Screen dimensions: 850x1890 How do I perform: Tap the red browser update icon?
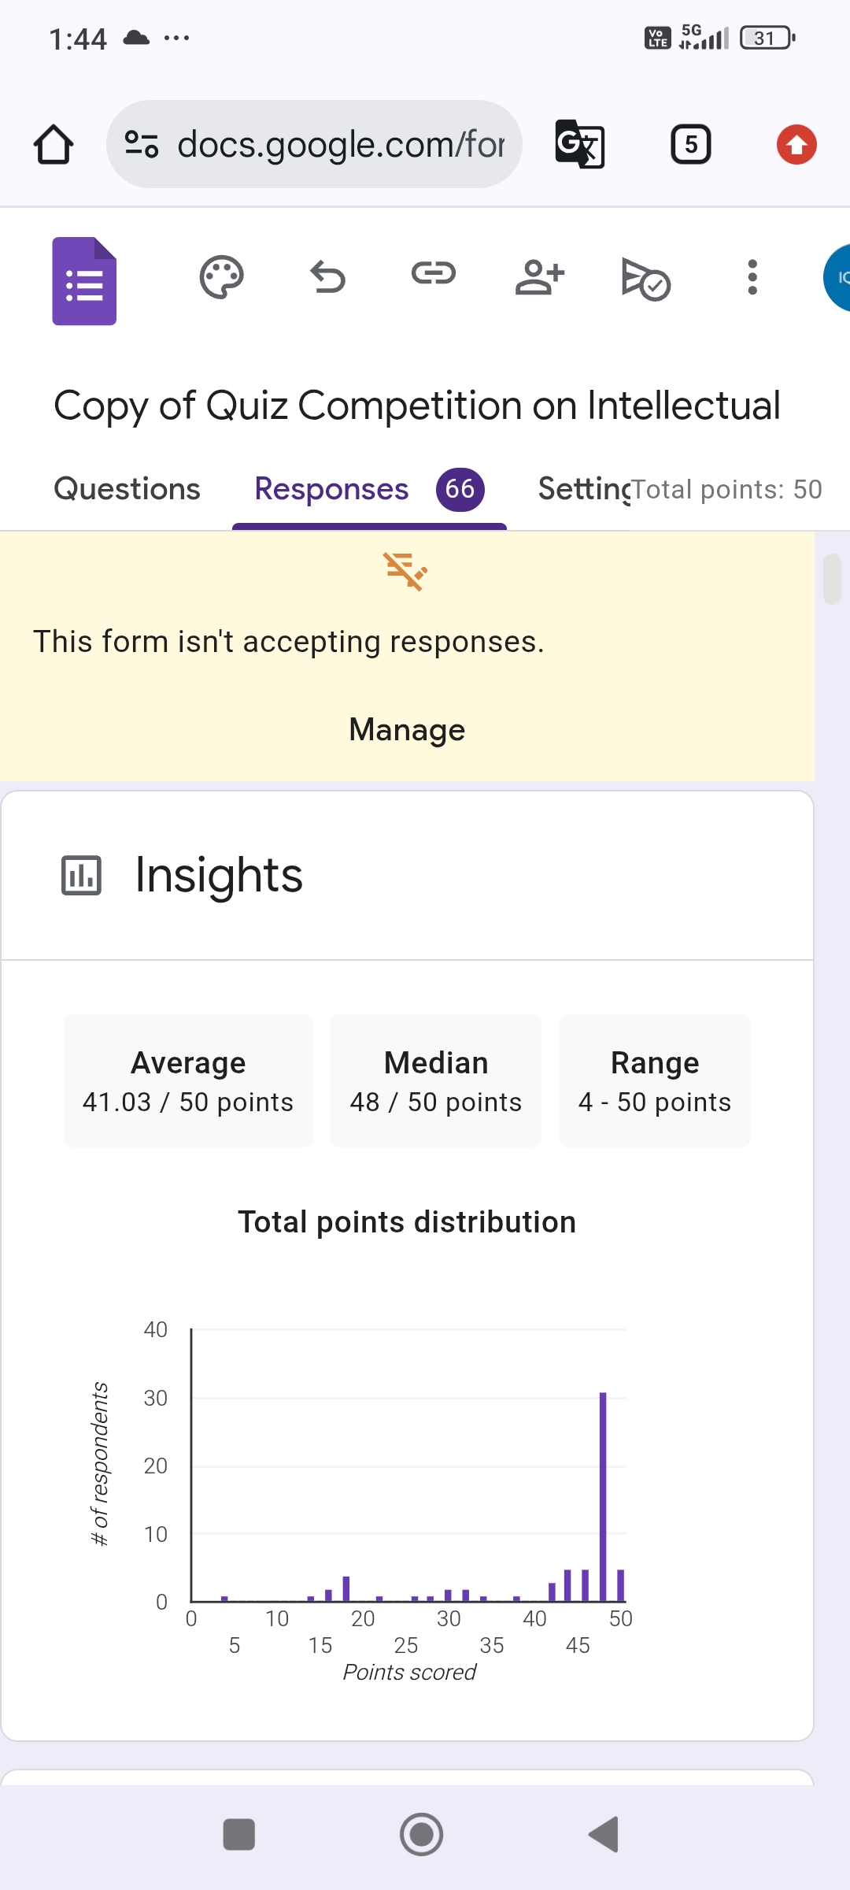(x=796, y=145)
